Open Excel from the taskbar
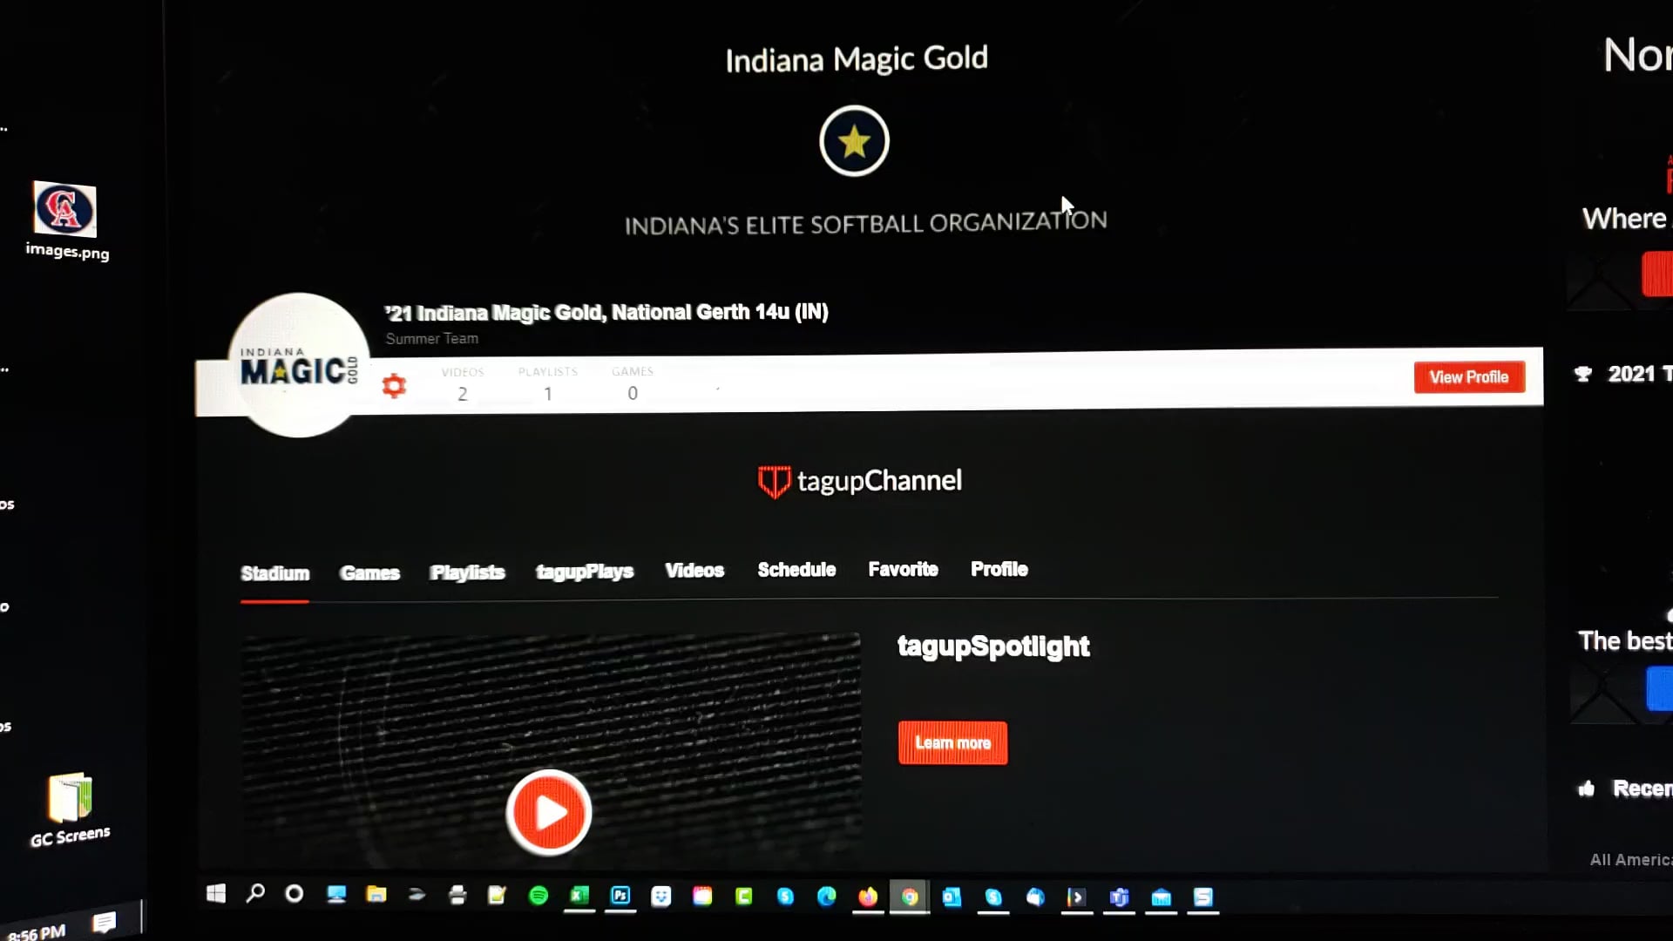The height and width of the screenshot is (941, 1673). [579, 896]
